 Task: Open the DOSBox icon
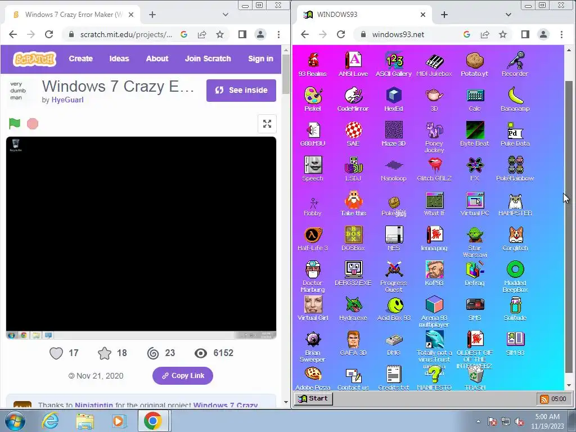pyautogui.click(x=353, y=238)
